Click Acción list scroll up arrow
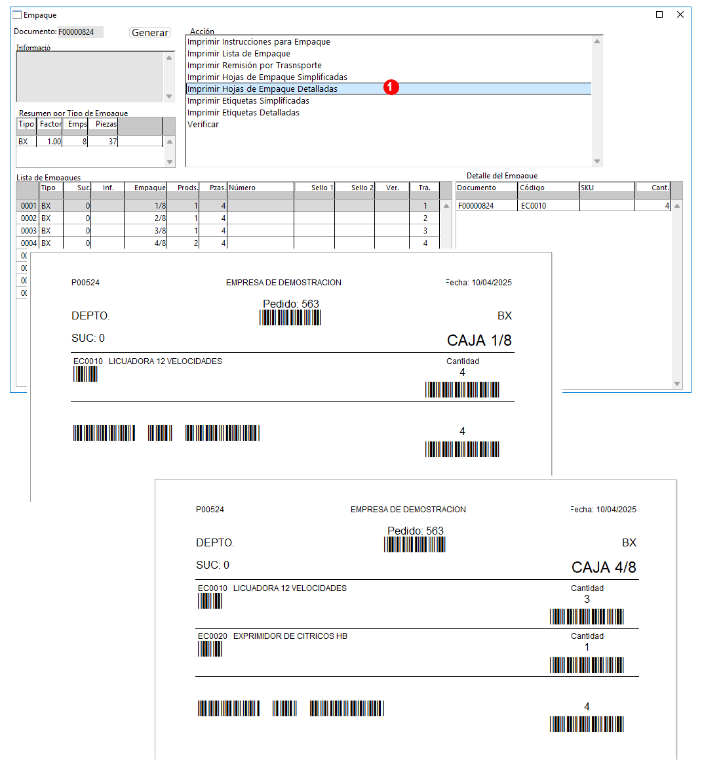This screenshot has width=702, height=774. pos(597,41)
